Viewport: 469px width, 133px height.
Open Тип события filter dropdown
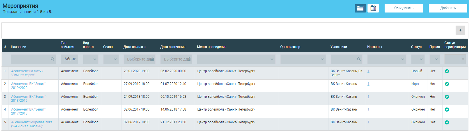(x=70, y=59)
